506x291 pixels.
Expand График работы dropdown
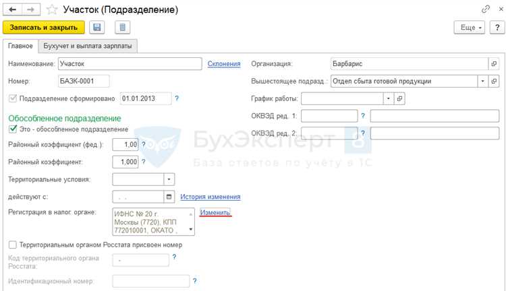[389, 98]
